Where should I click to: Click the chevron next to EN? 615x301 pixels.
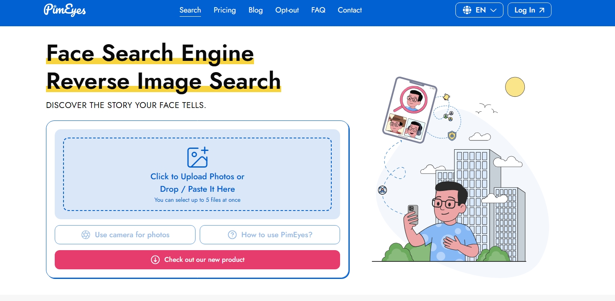(x=493, y=10)
